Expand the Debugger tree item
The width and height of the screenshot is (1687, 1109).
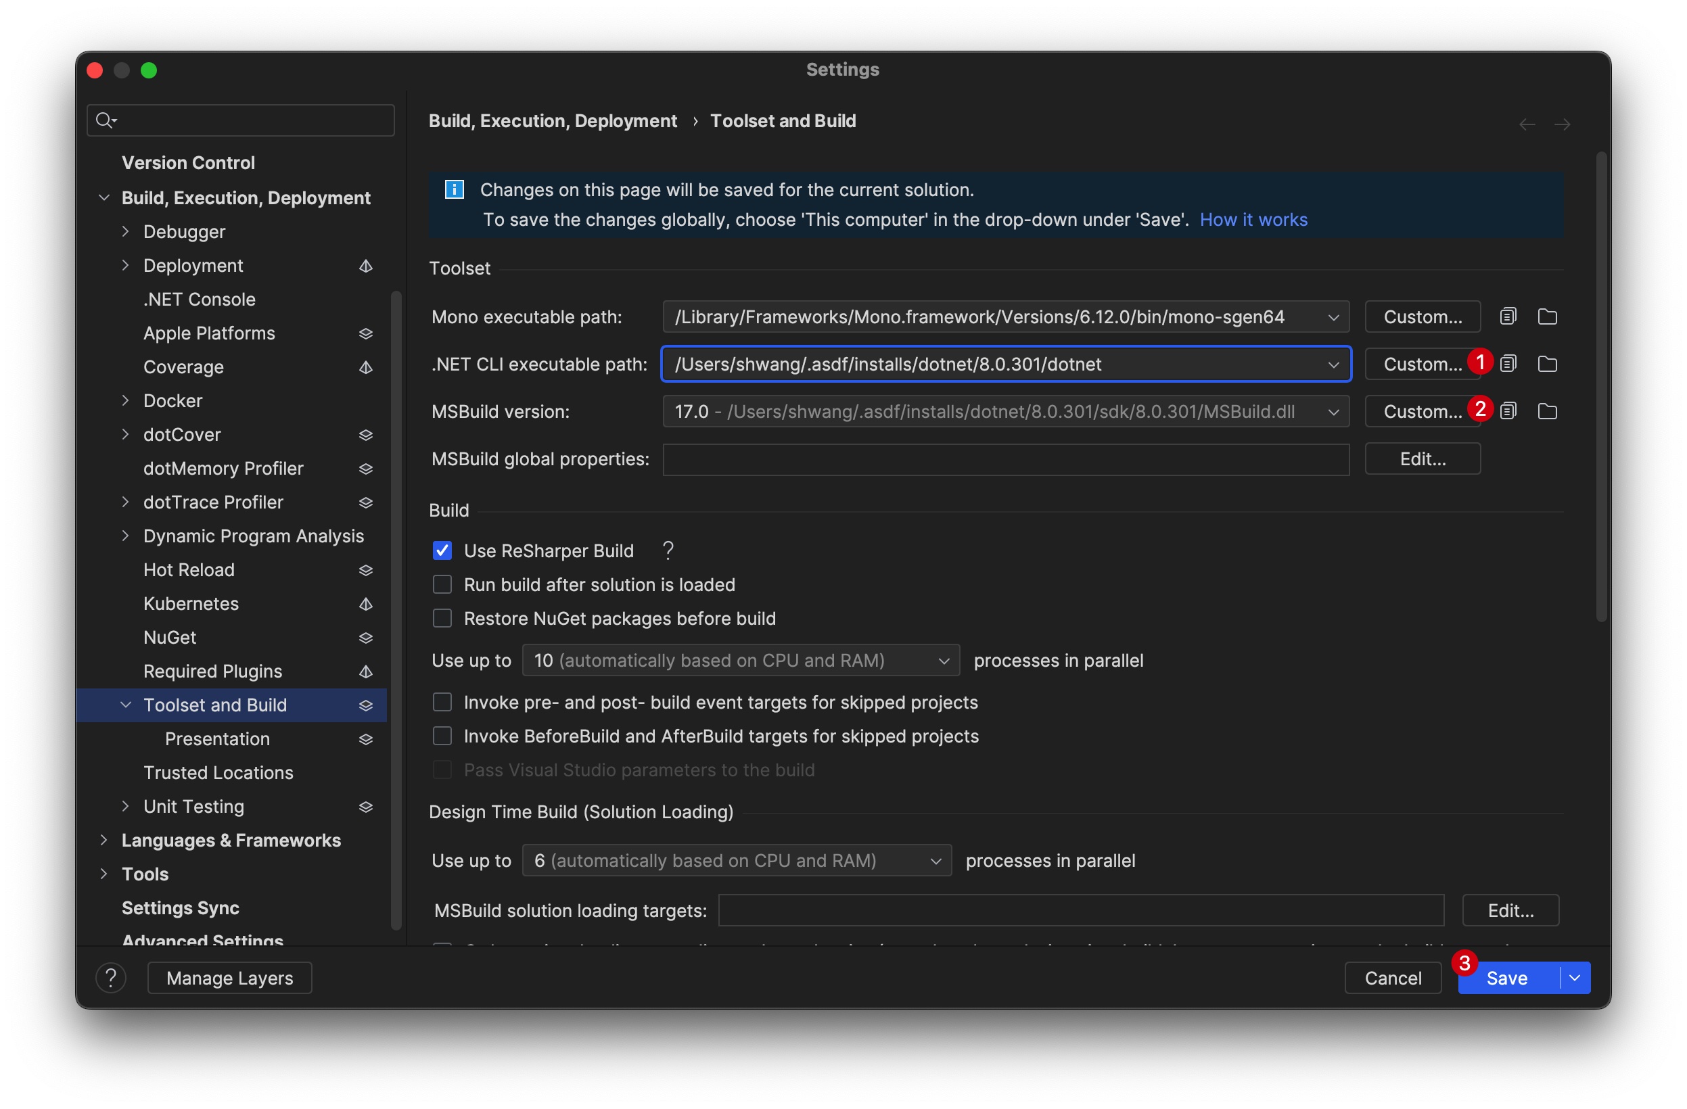click(126, 231)
